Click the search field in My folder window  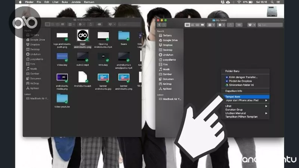coord(270,25)
